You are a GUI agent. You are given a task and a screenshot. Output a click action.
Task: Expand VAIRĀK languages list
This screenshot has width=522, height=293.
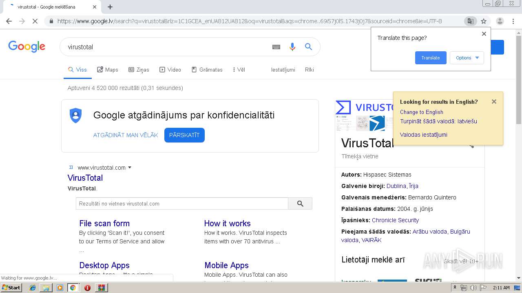pos(372,240)
